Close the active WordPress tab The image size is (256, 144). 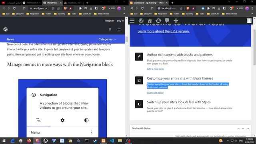(60, 3)
